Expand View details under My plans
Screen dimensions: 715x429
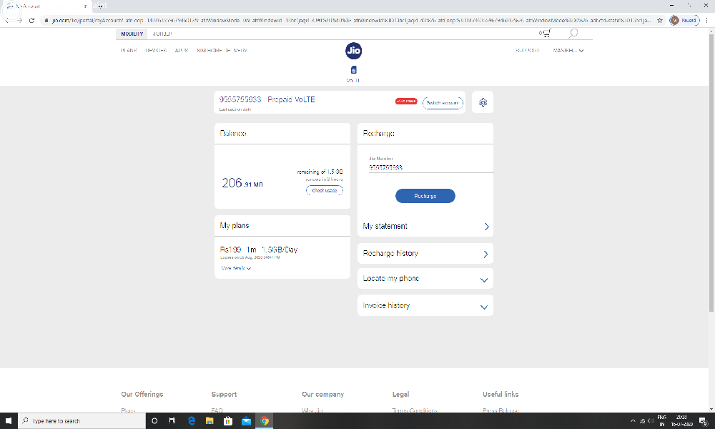click(x=236, y=268)
